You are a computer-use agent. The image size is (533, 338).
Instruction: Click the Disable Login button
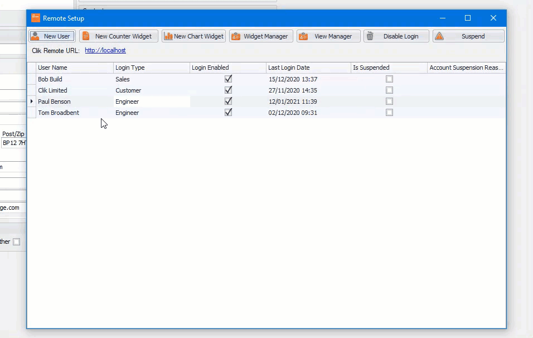click(396, 36)
